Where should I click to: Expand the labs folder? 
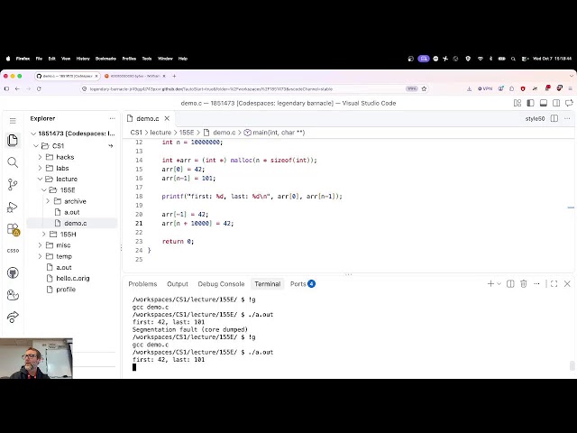40,168
